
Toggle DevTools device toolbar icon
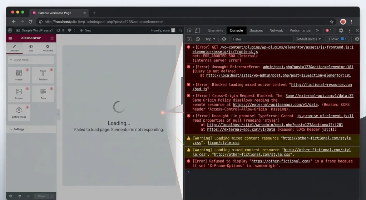[x=197, y=30]
